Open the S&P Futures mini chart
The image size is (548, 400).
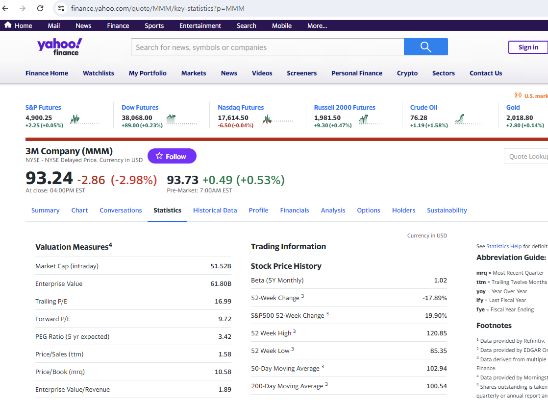(x=85, y=119)
